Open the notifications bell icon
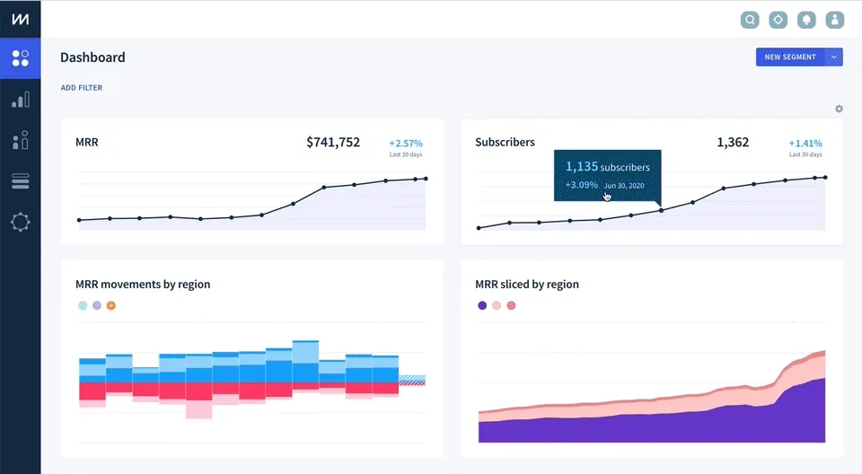862x474 pixels. click(806, 20)
